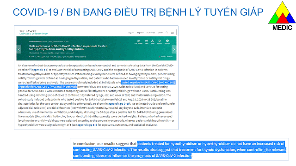Click the article DOI link in banner
The width and height of the screenshot is (296, 166).
pos(70,57)
